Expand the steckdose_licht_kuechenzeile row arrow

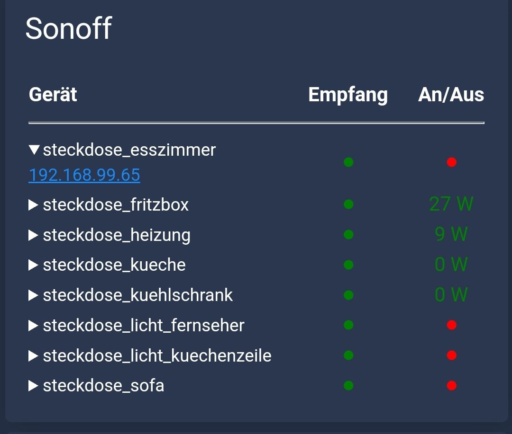(33, 355)
